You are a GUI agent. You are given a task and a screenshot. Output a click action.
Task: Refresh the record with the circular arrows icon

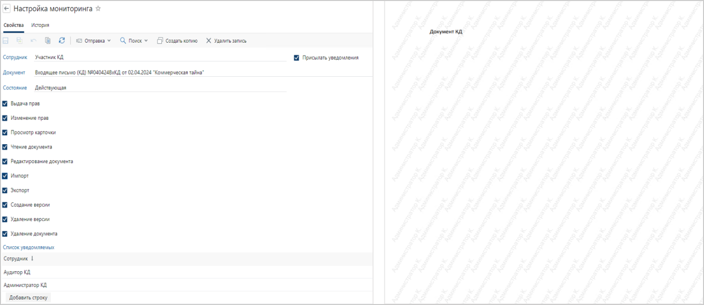point(62,41)
